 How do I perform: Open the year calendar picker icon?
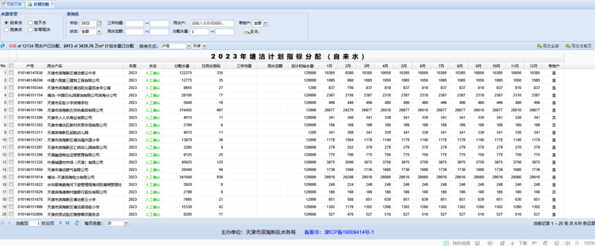point(99,23)
